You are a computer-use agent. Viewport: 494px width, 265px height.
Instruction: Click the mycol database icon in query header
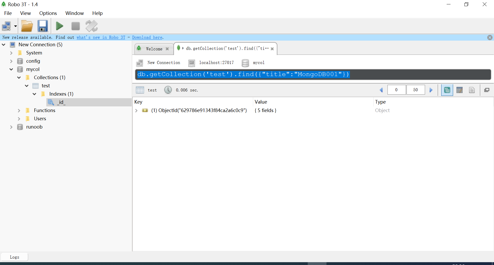pos(245,63)
